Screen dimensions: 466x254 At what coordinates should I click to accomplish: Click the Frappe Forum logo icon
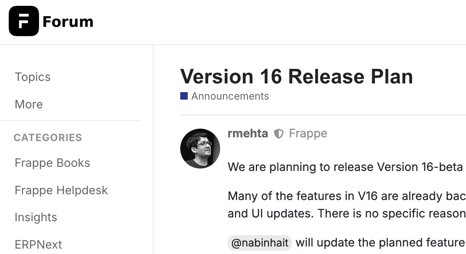coord(24,21)
